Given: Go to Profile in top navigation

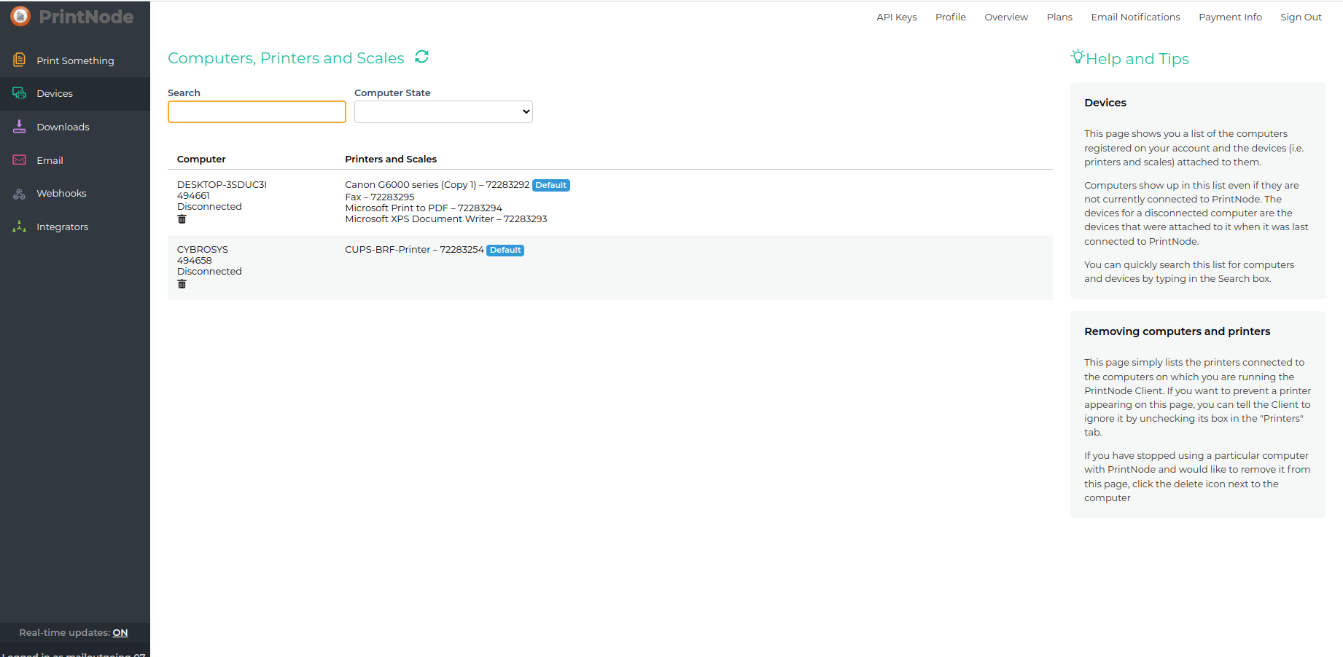Looking at the screenshot, I should (x=951, y=17).
